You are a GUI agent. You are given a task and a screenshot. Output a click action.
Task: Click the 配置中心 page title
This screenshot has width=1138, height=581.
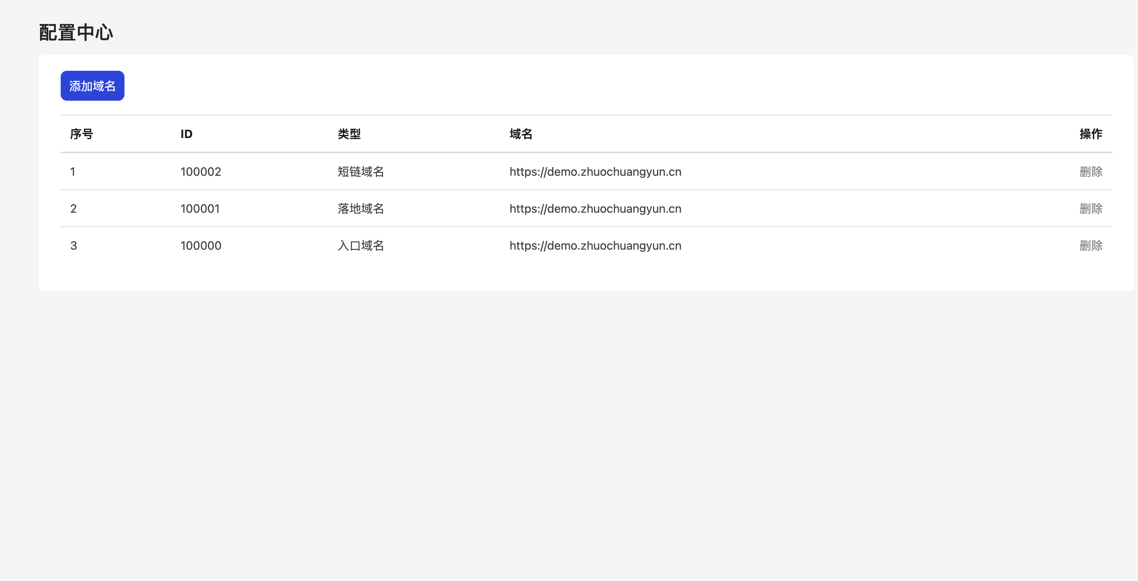(x=76, y=33)
